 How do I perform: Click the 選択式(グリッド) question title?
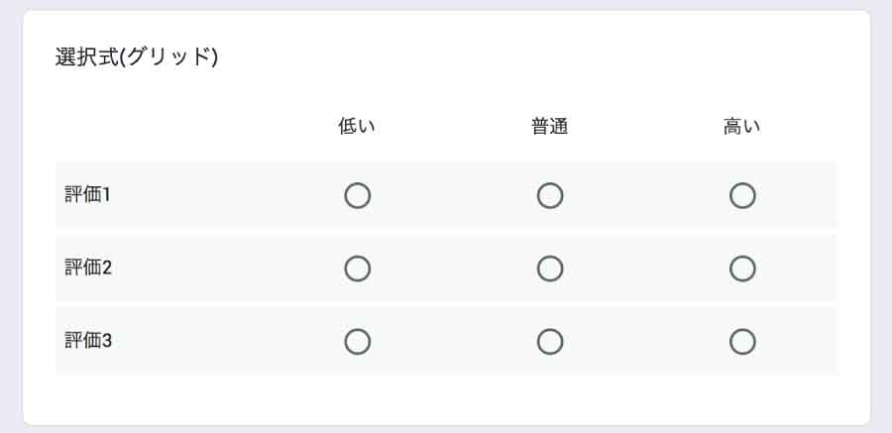(137, 57)
